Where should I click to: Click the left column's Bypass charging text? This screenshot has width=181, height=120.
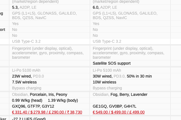coord(27,88)
